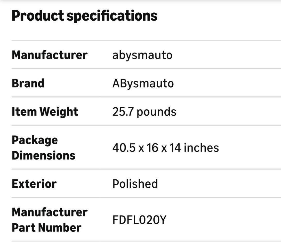The image size is (281, 242).
Task: Select the Package Dimensions label
Action: click(x=44, y=148)
